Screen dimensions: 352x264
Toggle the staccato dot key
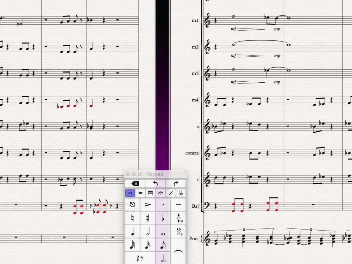point(163,205)
